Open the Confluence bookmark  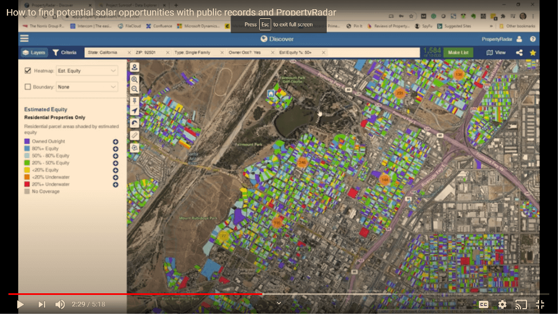pyautogui.click(x=159, y=26)
